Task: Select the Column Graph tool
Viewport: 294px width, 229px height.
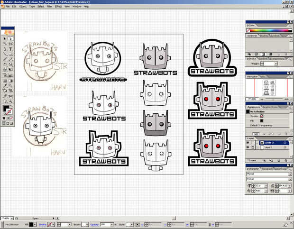Action: point(10,75)
